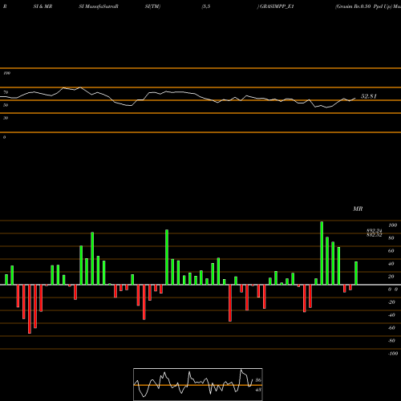Open the mini RSI chart thumbnail at bottom
The image size is (401, 401).
click(198, 384)
